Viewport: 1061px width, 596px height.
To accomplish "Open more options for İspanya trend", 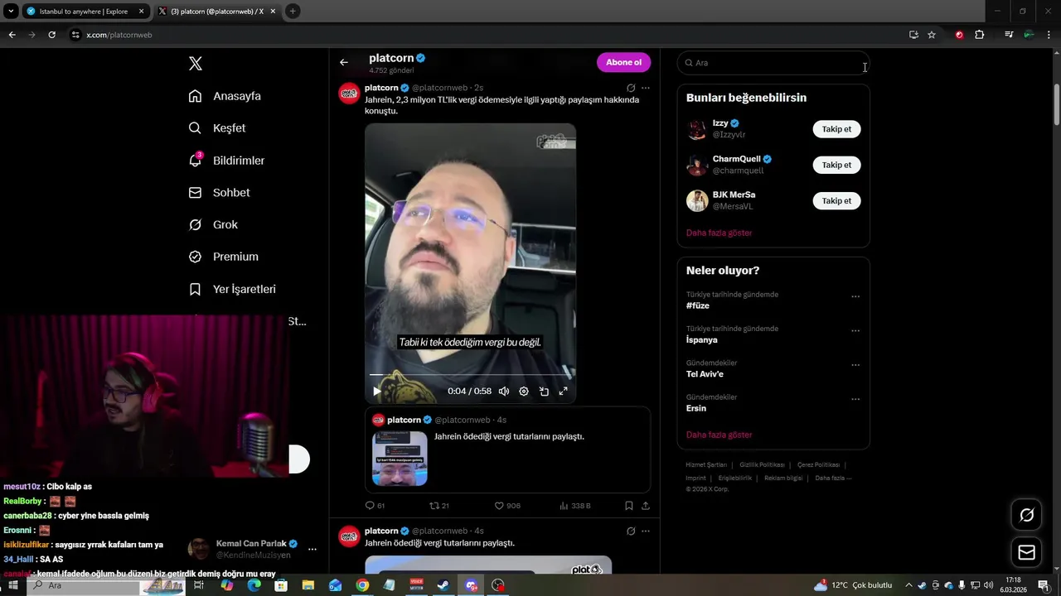I will pyautogui.click(x=855, y=330).
